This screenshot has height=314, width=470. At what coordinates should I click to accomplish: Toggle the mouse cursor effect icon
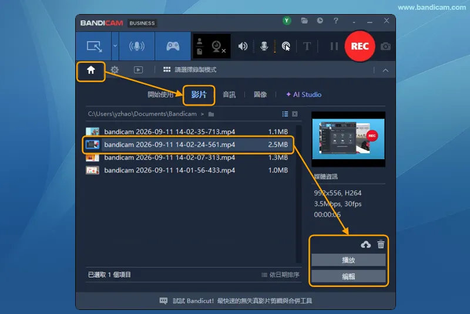coord(286,46)
